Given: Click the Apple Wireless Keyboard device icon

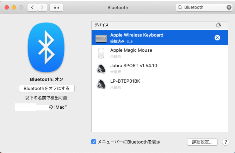Looking at the screenshot, I should coord(101,38).
